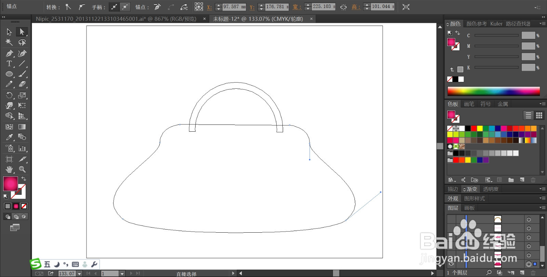547x277 pixels.
Task: Click remove selected anchor points button
Action: 157,7
